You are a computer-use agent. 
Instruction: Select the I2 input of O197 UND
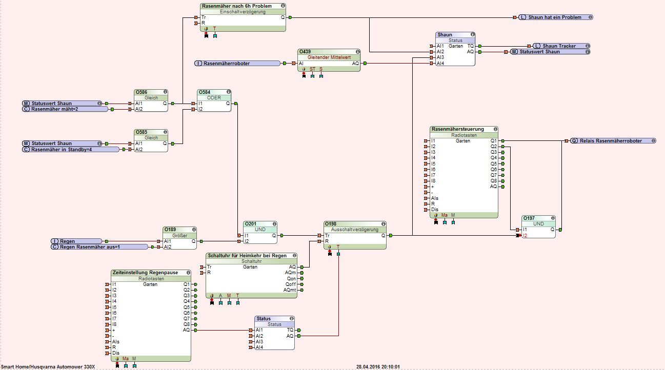519,236
